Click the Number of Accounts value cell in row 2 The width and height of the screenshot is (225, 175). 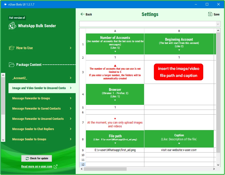click(x=115, y=57)
